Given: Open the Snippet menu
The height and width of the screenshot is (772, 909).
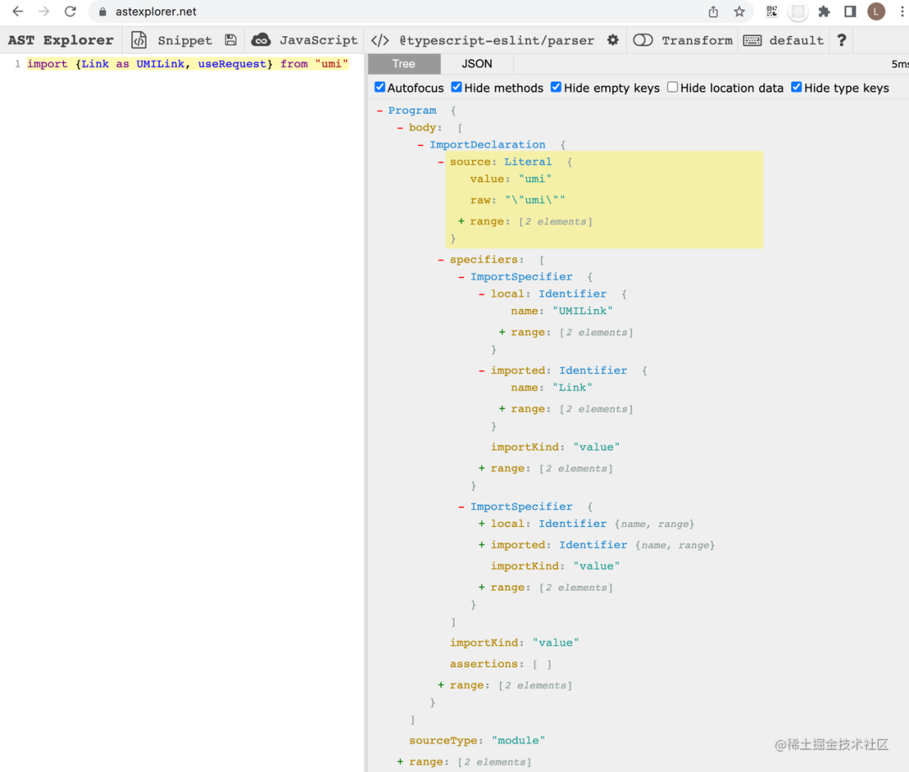Looking at the screenshot, I should pyautogui.click(x=185, y=40).
